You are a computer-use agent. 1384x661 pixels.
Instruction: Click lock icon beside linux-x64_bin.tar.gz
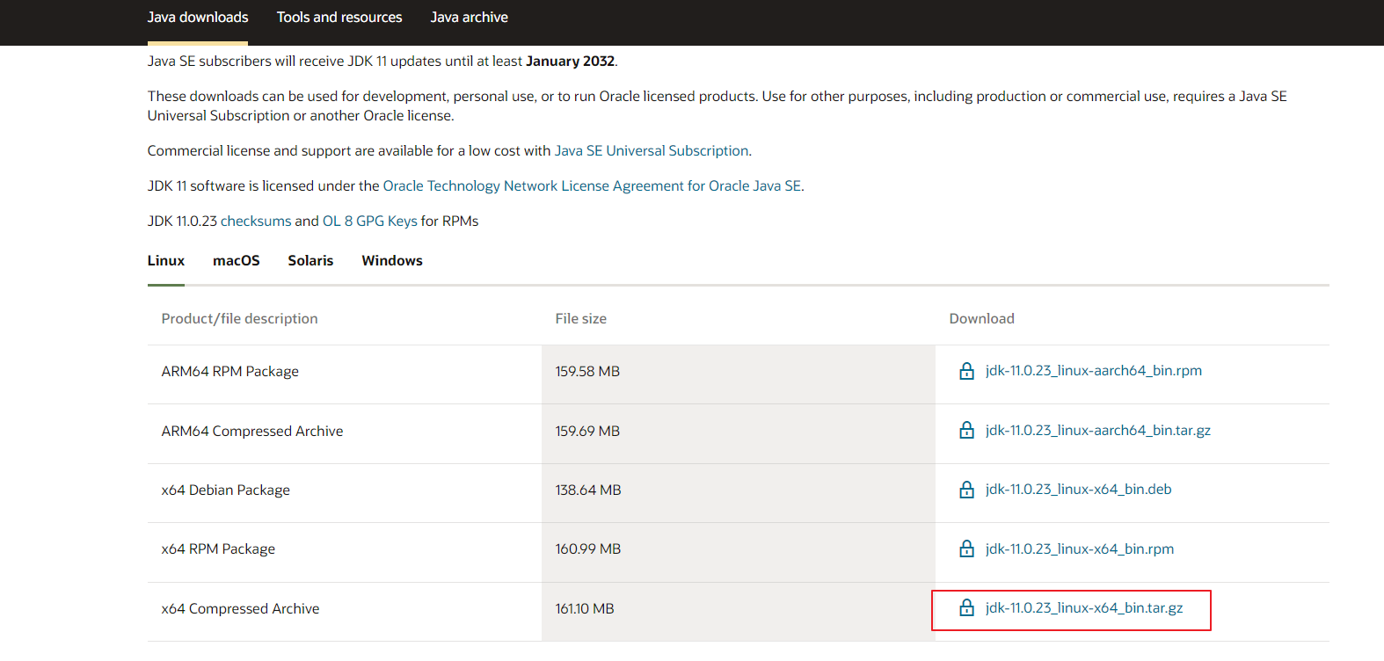pos(966,607)
